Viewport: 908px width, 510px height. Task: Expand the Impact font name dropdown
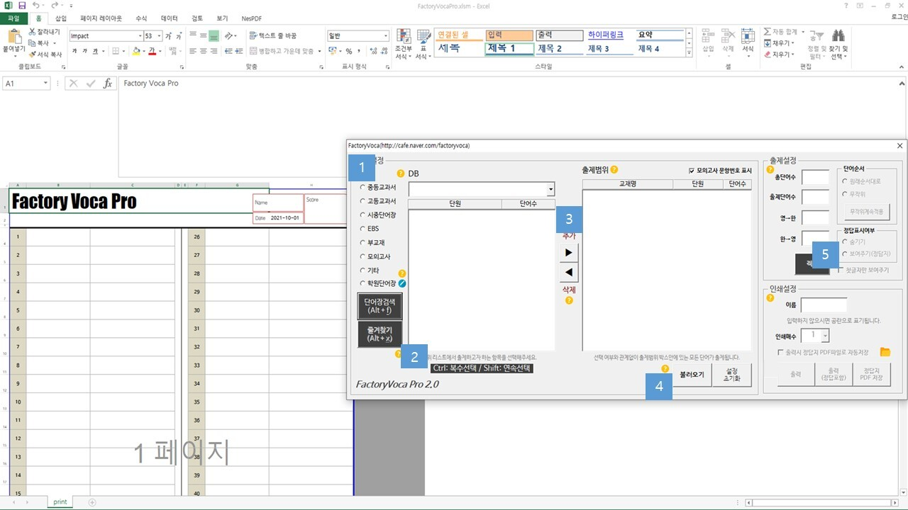(140, 35)
